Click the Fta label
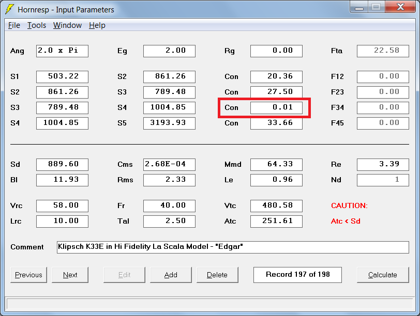 [337, 51]
